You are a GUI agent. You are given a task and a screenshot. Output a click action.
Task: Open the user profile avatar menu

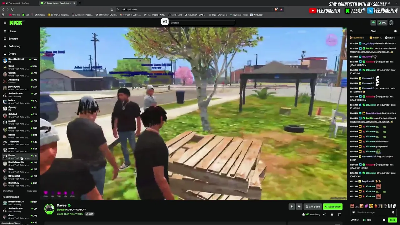pyautogui.click(x=392, y=22)
